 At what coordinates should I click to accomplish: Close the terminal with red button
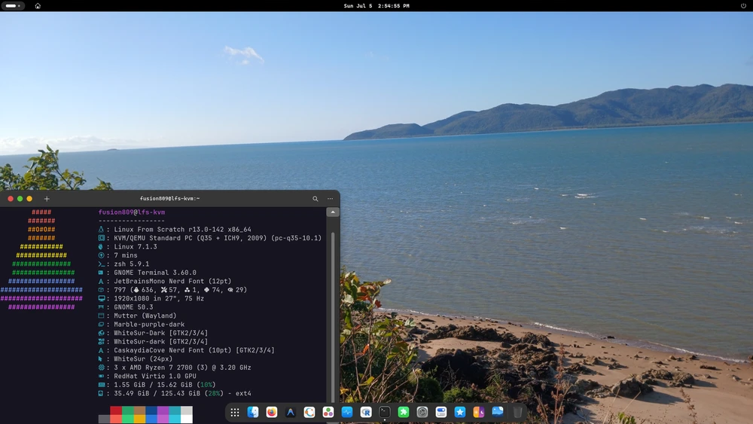pyautogui.click(x=11, y=198)
